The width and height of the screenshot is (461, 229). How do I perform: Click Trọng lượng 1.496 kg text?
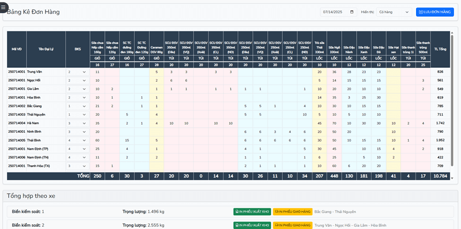click(x=143, y=212)
